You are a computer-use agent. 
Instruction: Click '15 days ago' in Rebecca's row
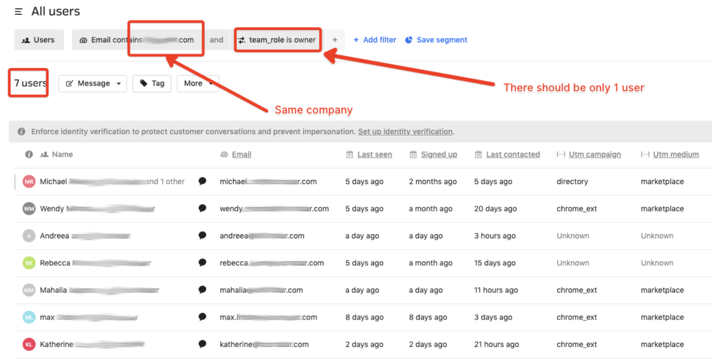click(495, 263)
